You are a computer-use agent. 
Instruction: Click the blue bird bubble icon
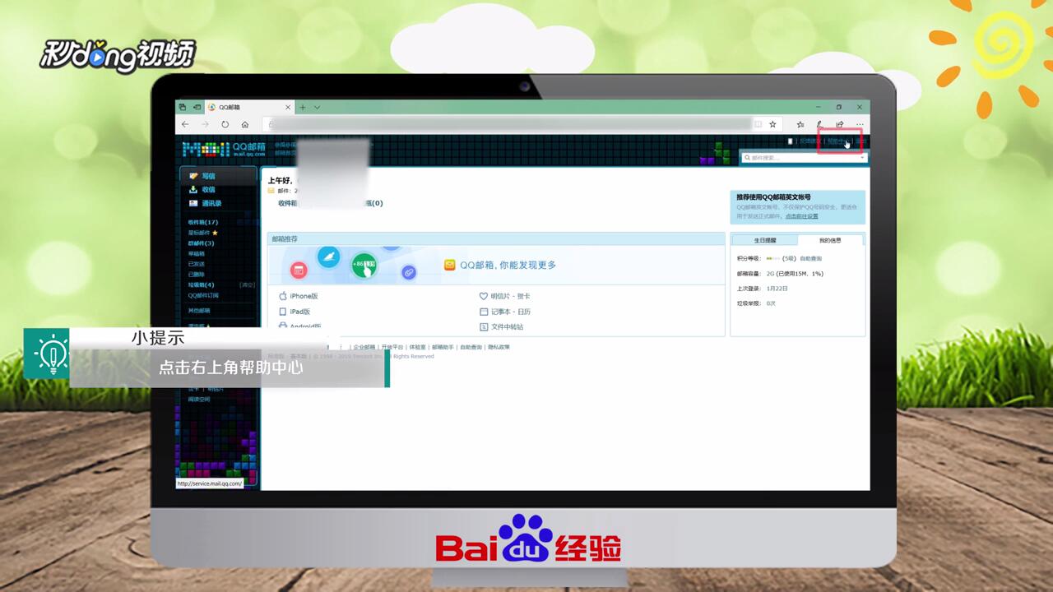(x=329, y=257)
